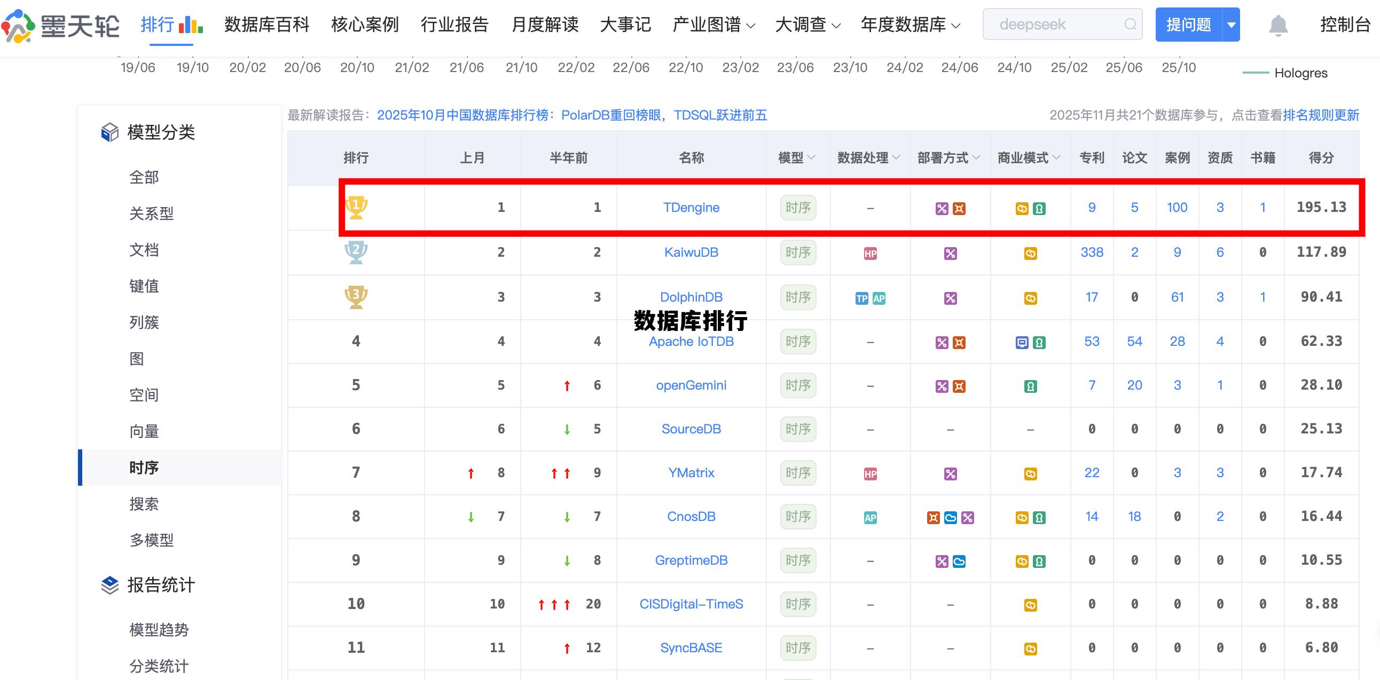Expand the 年度数据库 dropdown menu
Screen dimensions: 1380x680
910,25
